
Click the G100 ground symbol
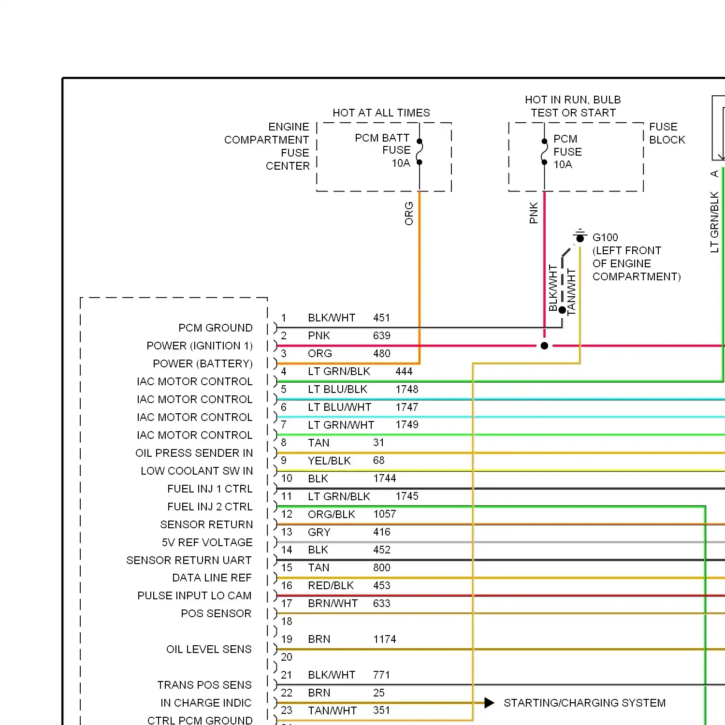(x=580, y=236)
